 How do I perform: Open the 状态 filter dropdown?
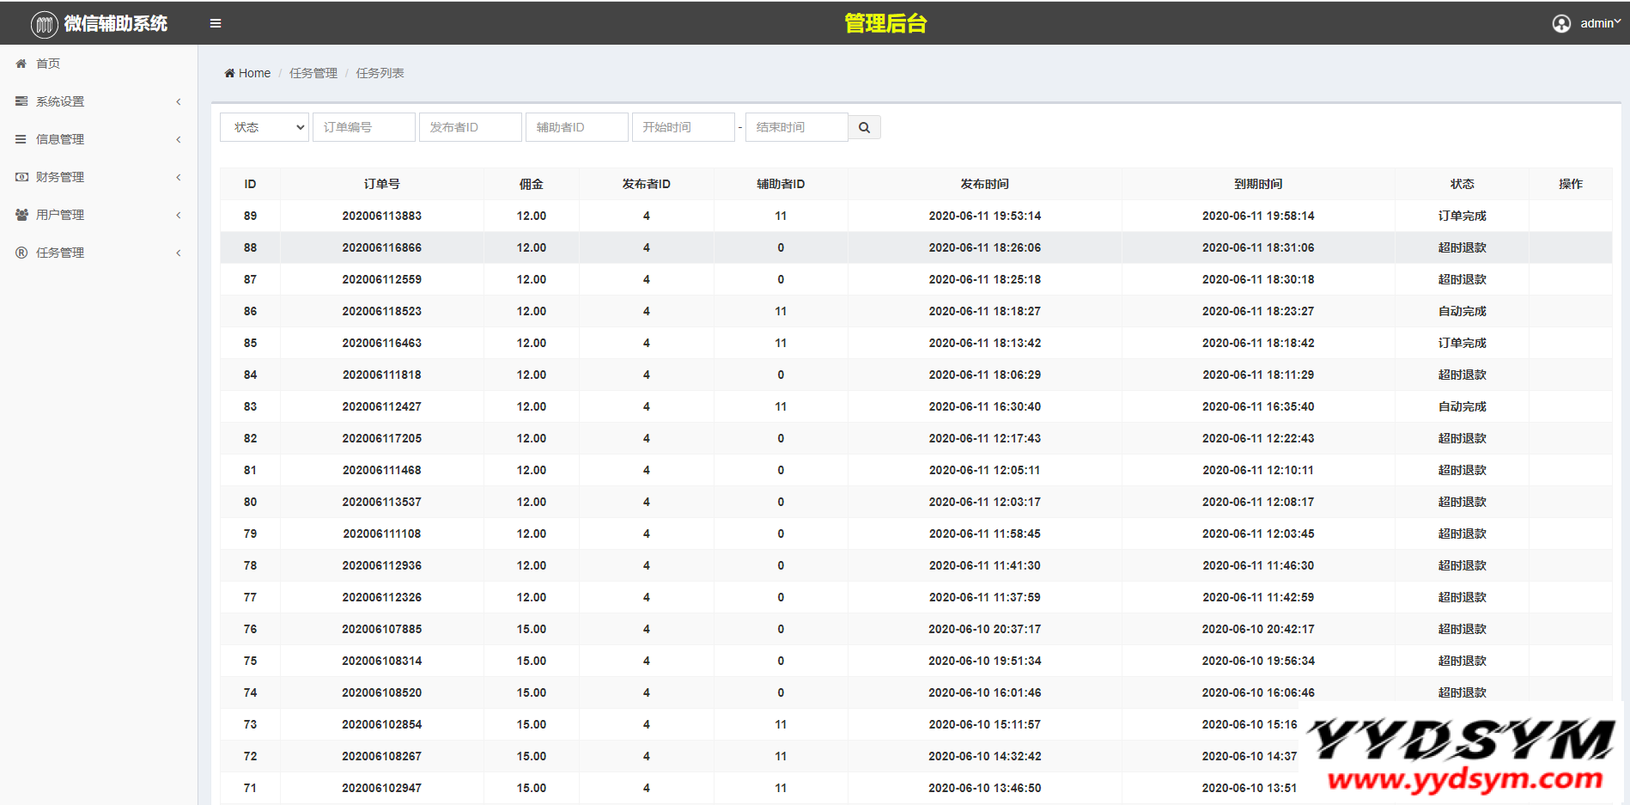click(x=265, y=127)
